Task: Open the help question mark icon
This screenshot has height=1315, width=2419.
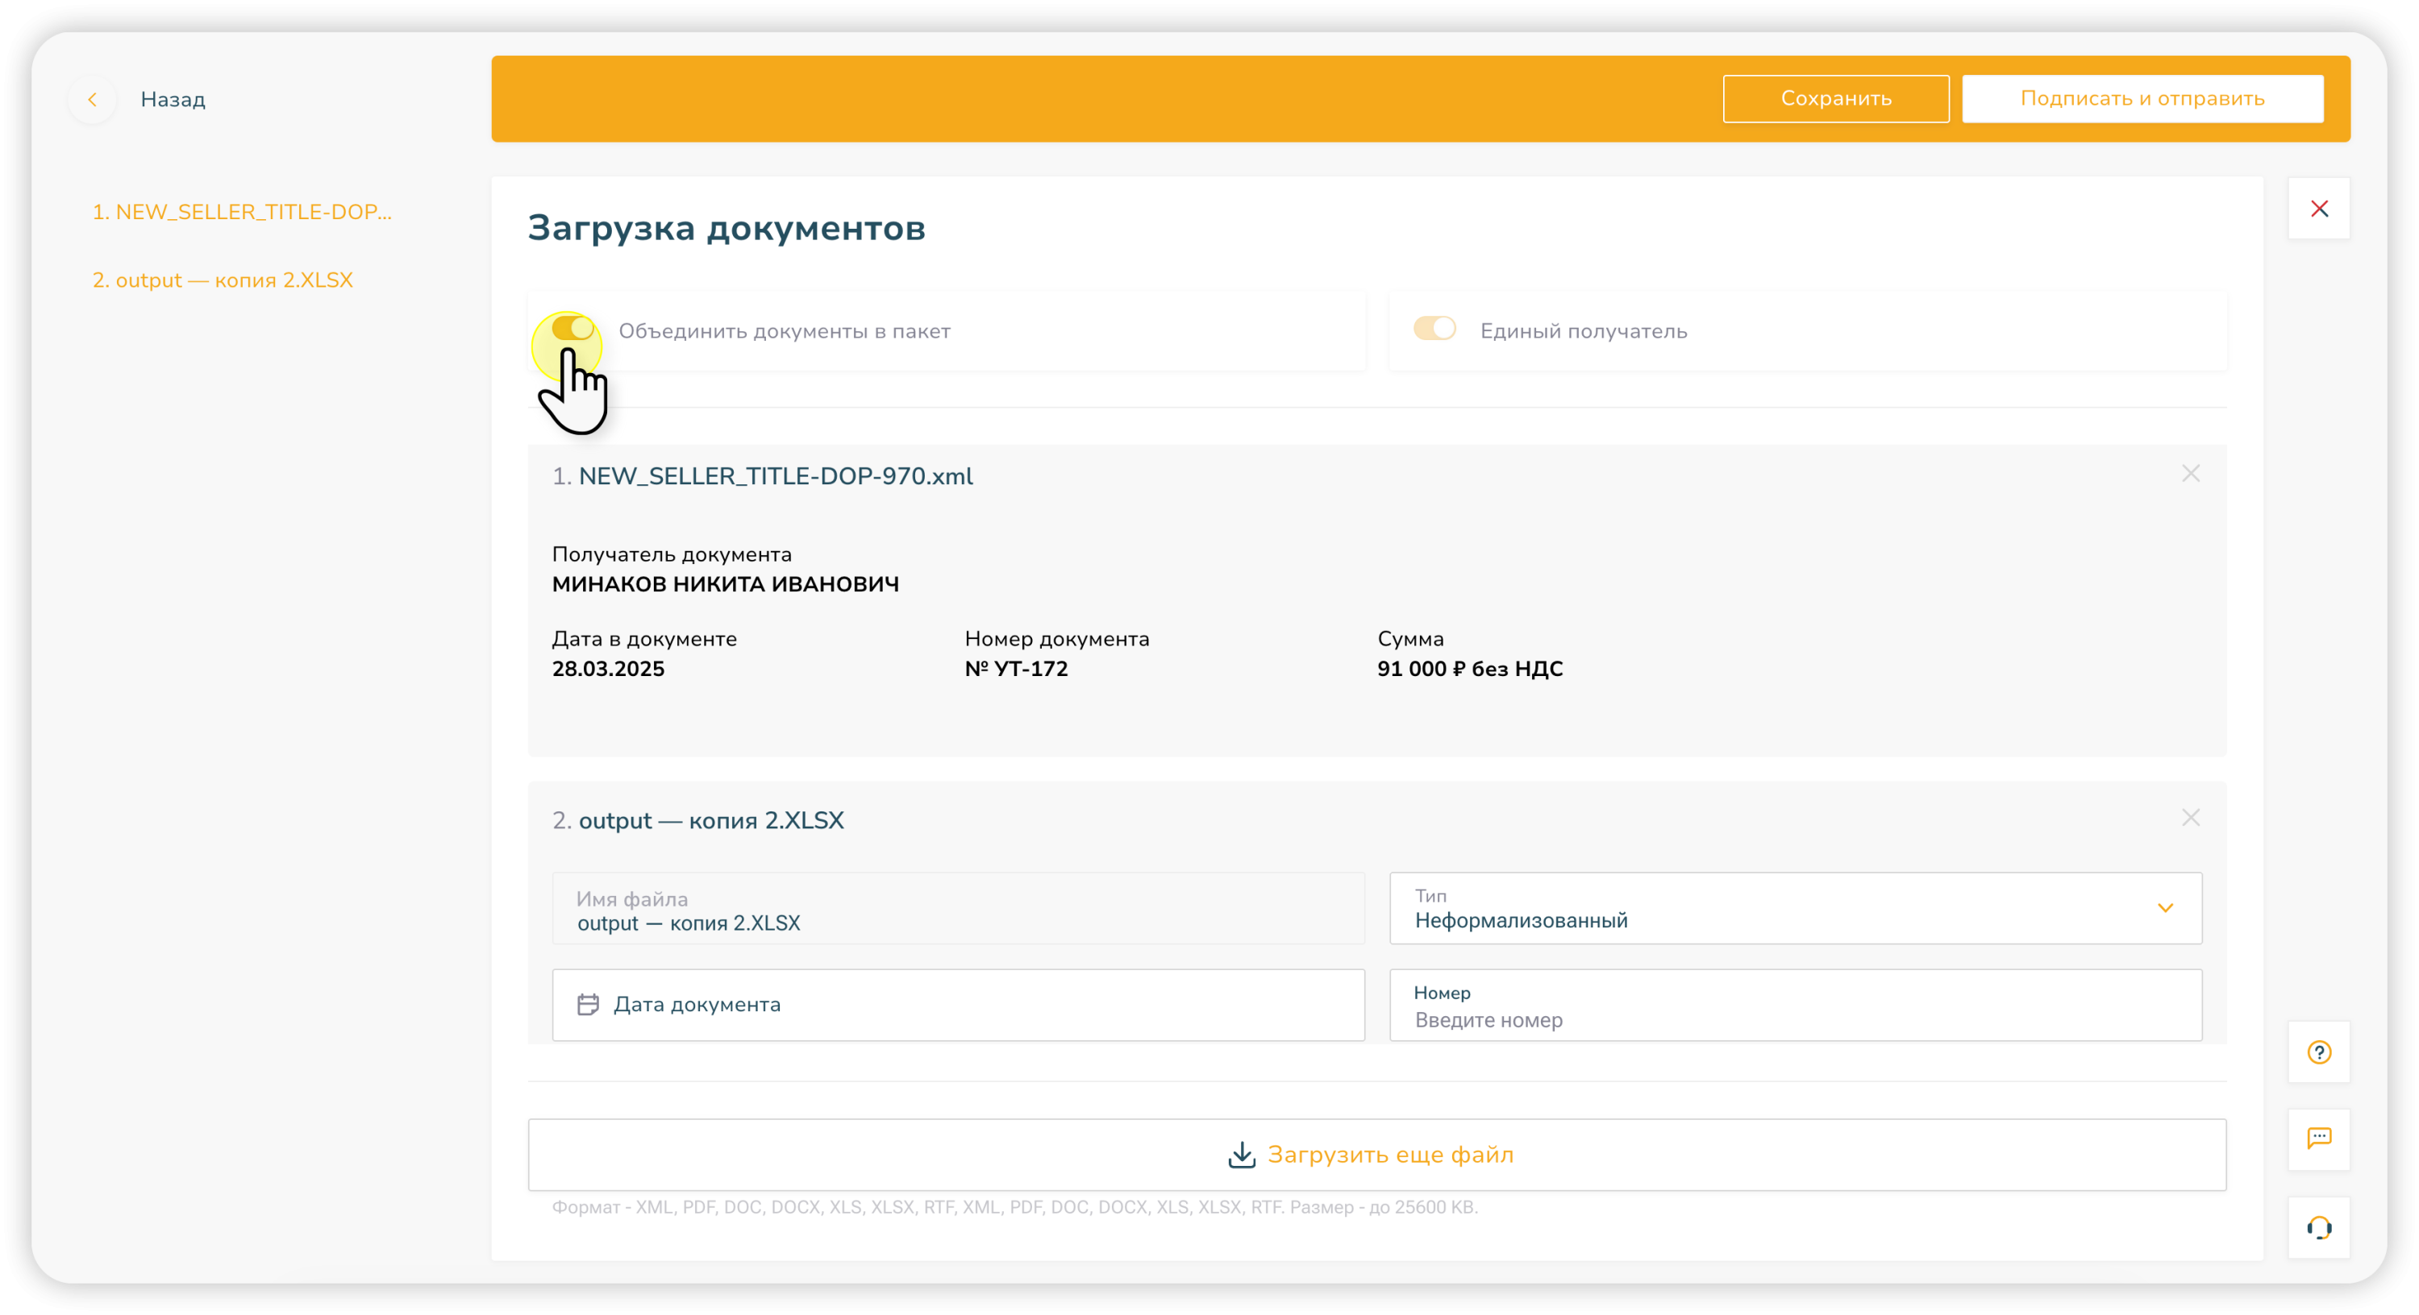Action: [x=2318, y=1052]
